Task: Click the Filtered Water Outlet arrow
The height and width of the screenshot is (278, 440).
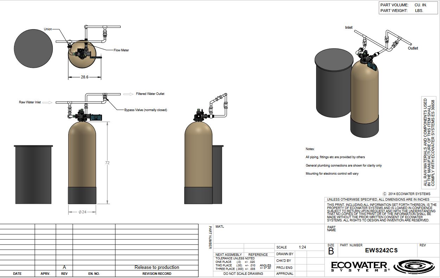Action: 127,94
